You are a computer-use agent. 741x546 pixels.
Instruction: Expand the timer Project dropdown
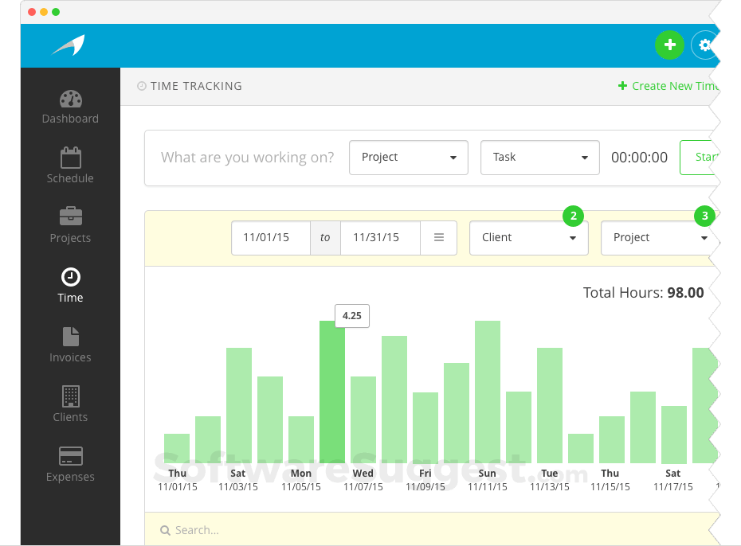(x=409, y=158)
